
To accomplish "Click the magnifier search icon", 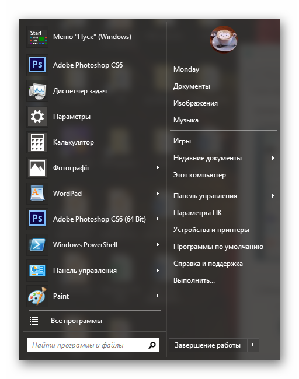I will click(152, 345).
